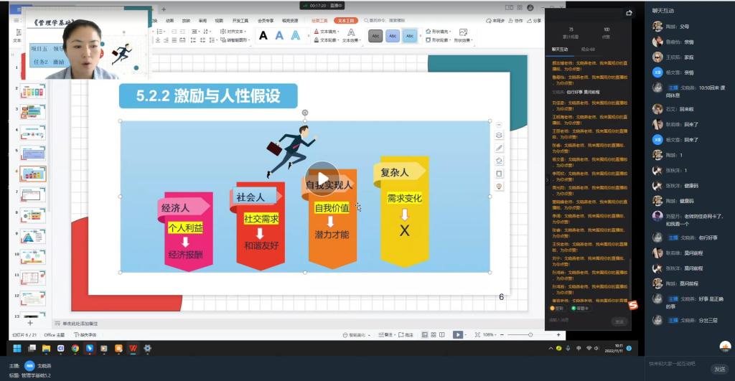Open the 文本效果 dropdown
This screenshot has height=381, width=735.
pyautogui.click(x=352, y=40)
